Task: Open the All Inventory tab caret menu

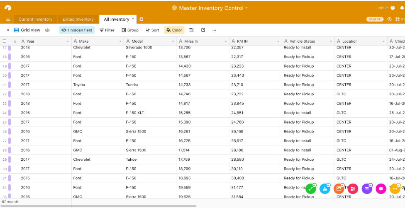Action: (133, 19)
